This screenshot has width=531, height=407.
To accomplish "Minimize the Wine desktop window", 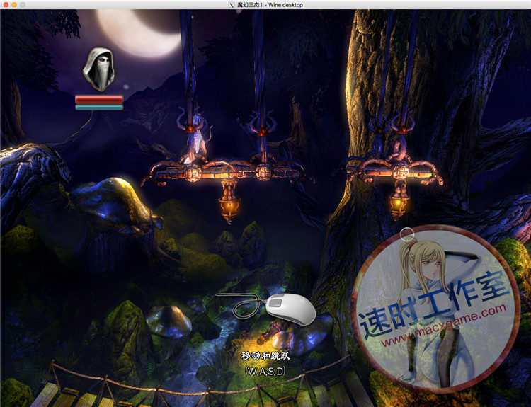I will tap(14, 5).
